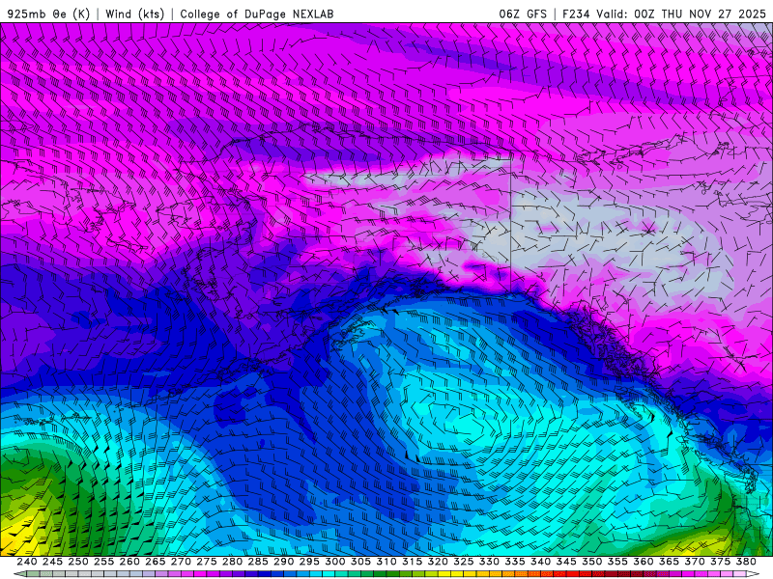Click the 320 value on the color scale

(438, 562)
